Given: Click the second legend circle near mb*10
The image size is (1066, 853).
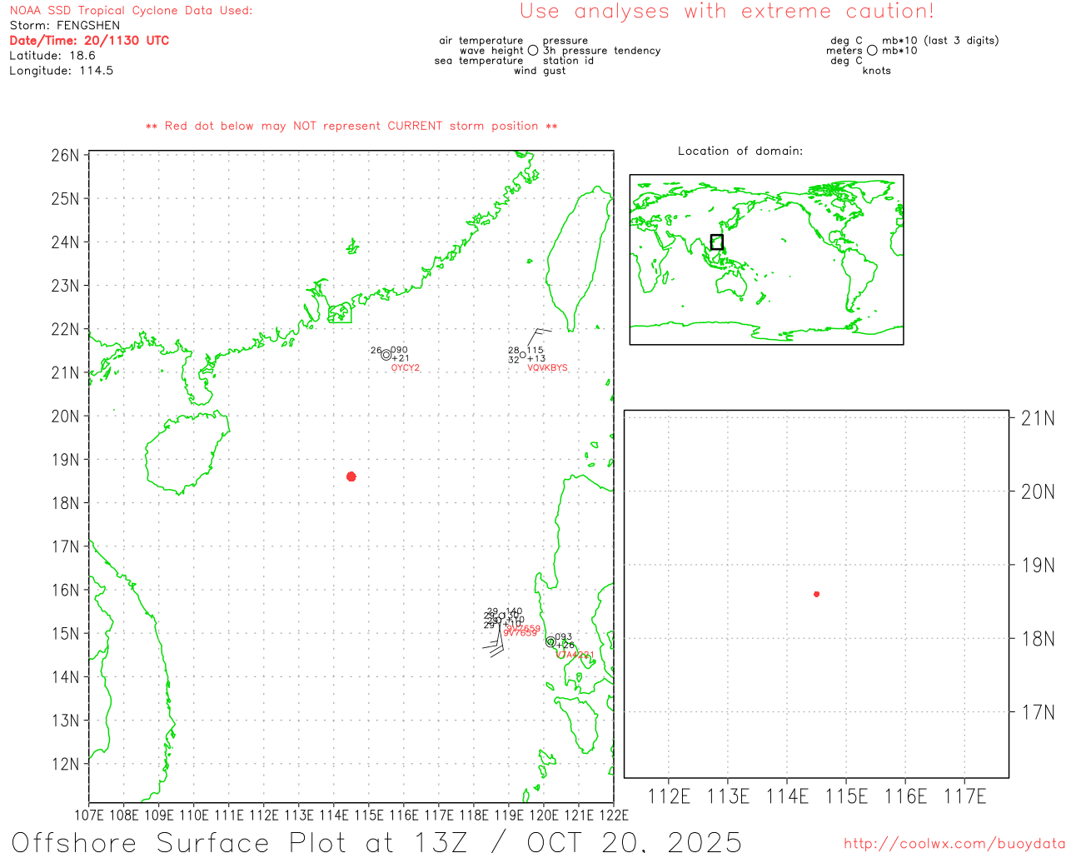Looking at the screenshot, I should 872,51.
